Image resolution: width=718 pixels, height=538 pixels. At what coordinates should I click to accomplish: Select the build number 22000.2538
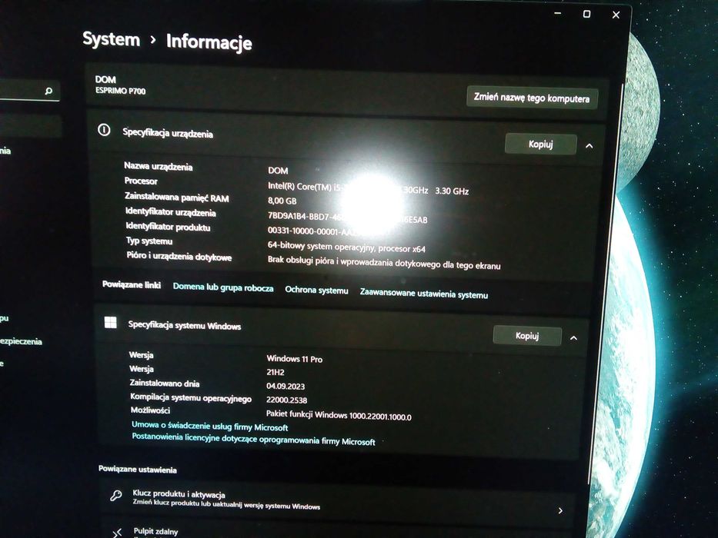coord(286,400)
